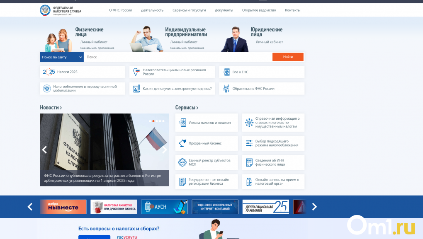423x239 pixels.
Task: Open the АУСН banner thumbnail
Action: tap(164, 207)
